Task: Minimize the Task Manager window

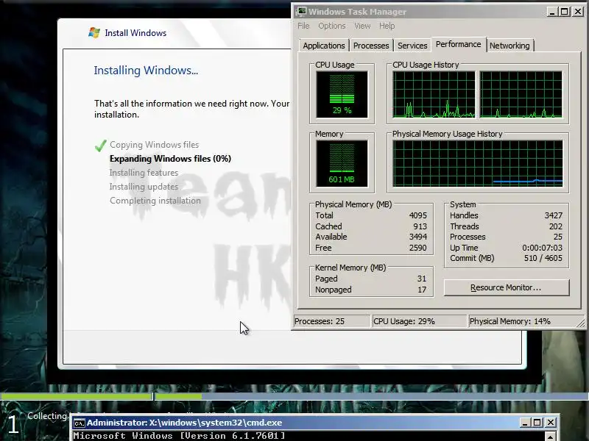Action: point(551,12)
